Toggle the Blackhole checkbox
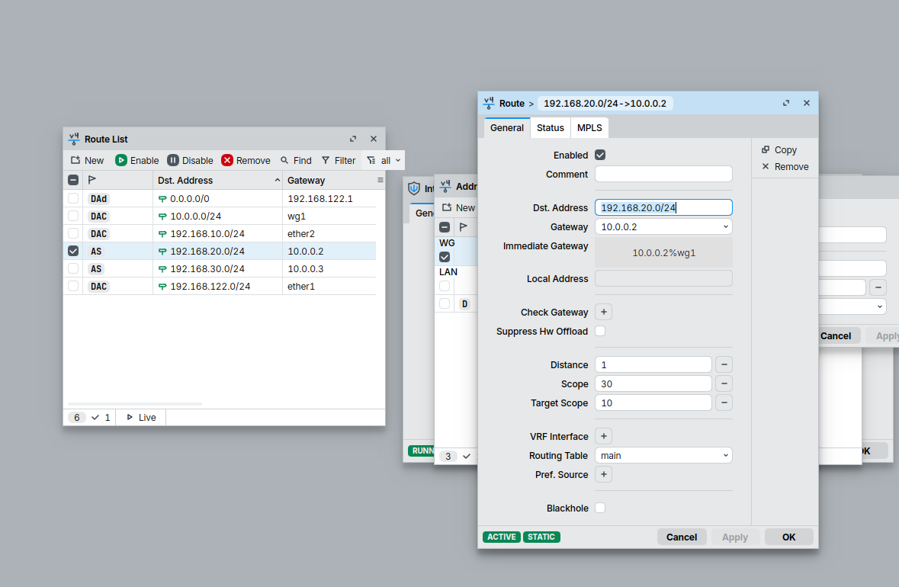The image size is (899, 587). 600,508
